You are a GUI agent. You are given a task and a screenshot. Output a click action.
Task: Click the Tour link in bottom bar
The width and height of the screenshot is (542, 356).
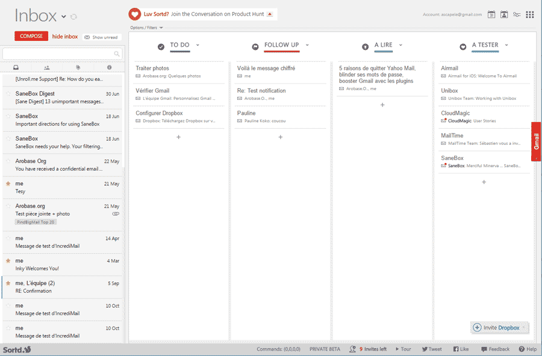pos(403,349)
